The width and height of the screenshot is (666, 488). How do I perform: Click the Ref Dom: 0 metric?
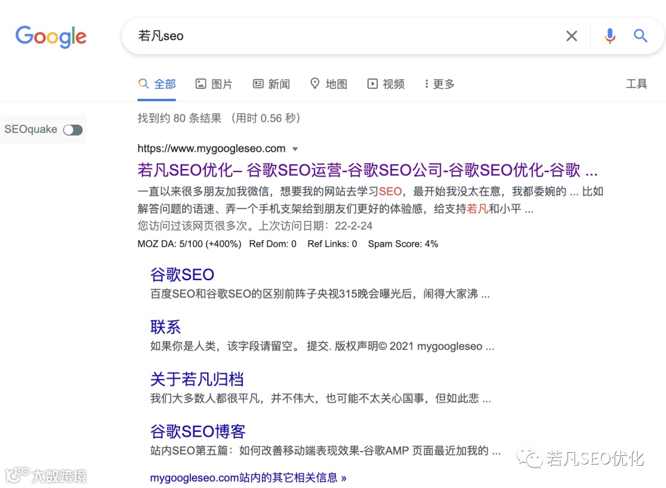pos(273,244)
